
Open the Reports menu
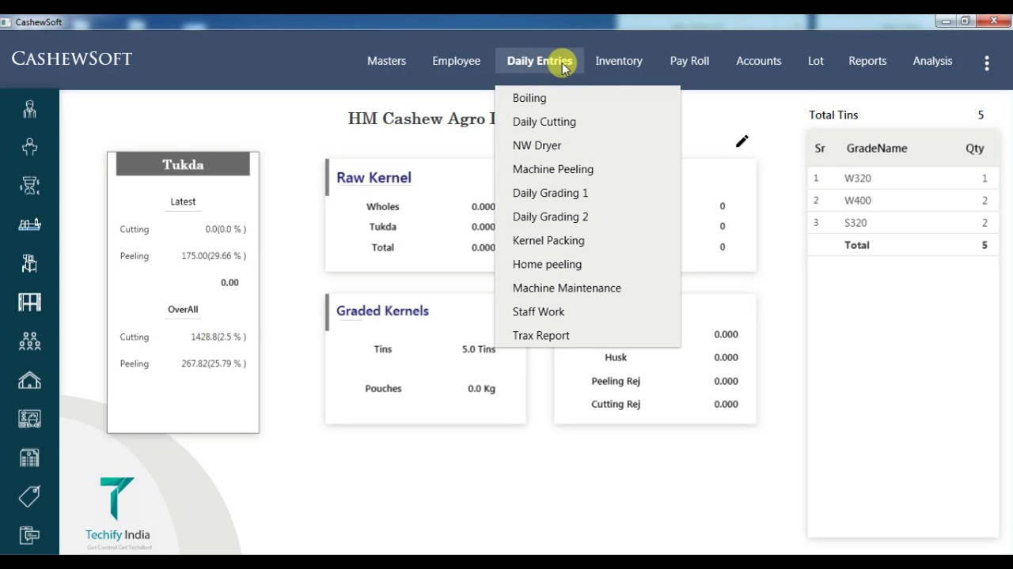867,61
